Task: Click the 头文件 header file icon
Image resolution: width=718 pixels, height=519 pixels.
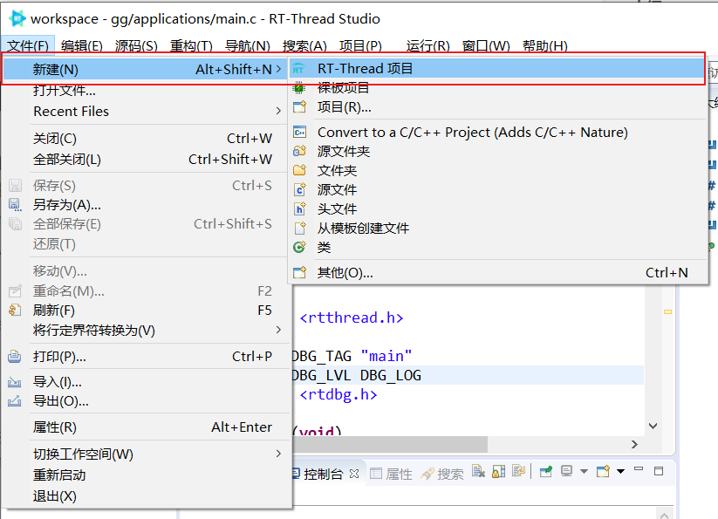Action: pyautogui.click(x=299, y=208)
